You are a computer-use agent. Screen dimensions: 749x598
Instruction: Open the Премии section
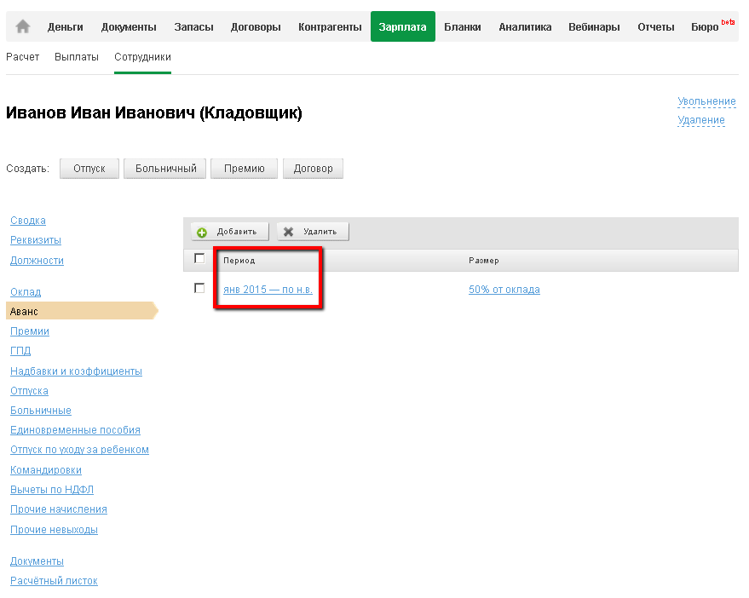point(30,331)
